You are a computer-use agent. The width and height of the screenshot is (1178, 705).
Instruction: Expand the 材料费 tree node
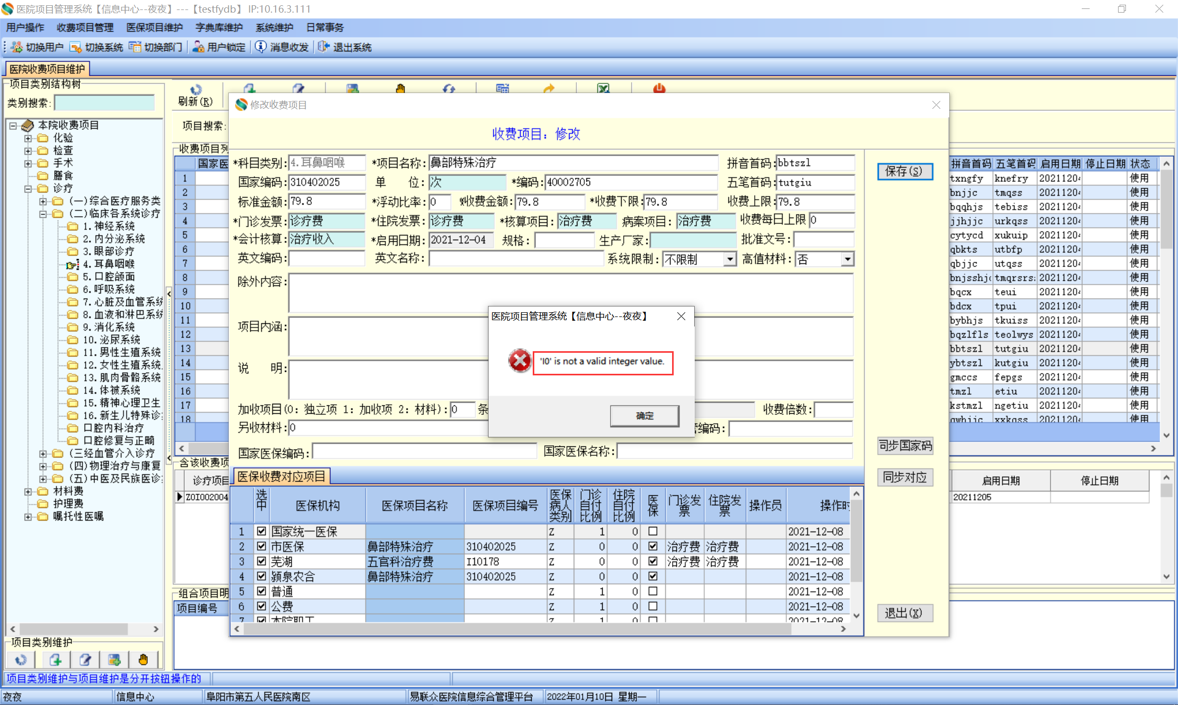point(28,491)
